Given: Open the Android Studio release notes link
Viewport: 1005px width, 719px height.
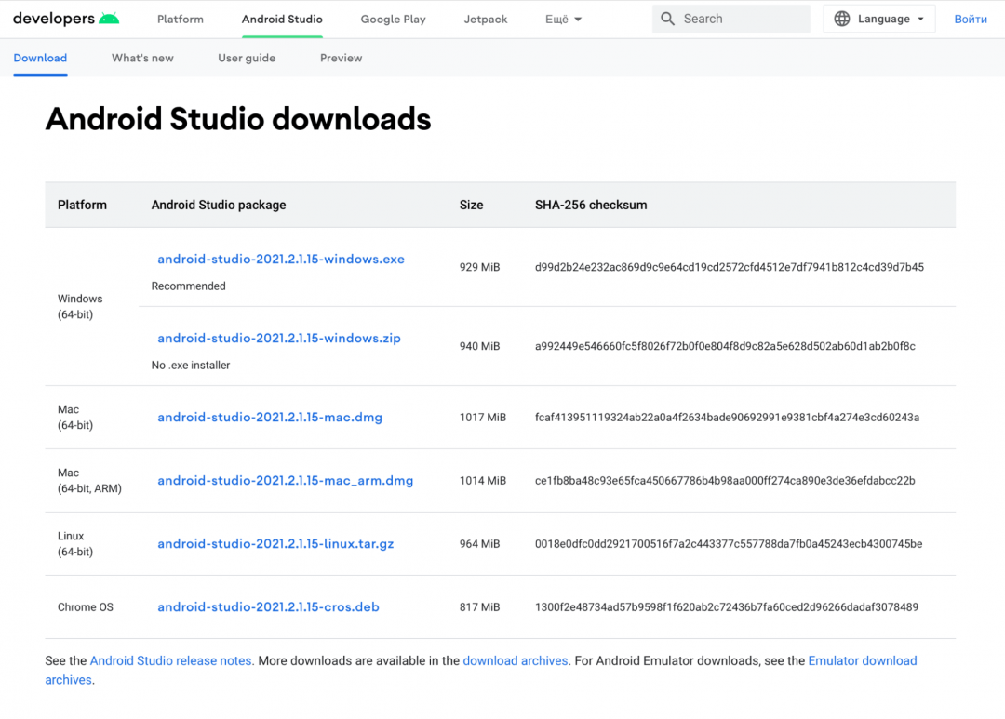Looking at the screenshot, I should pyautogui.click(x=171, y=660).
